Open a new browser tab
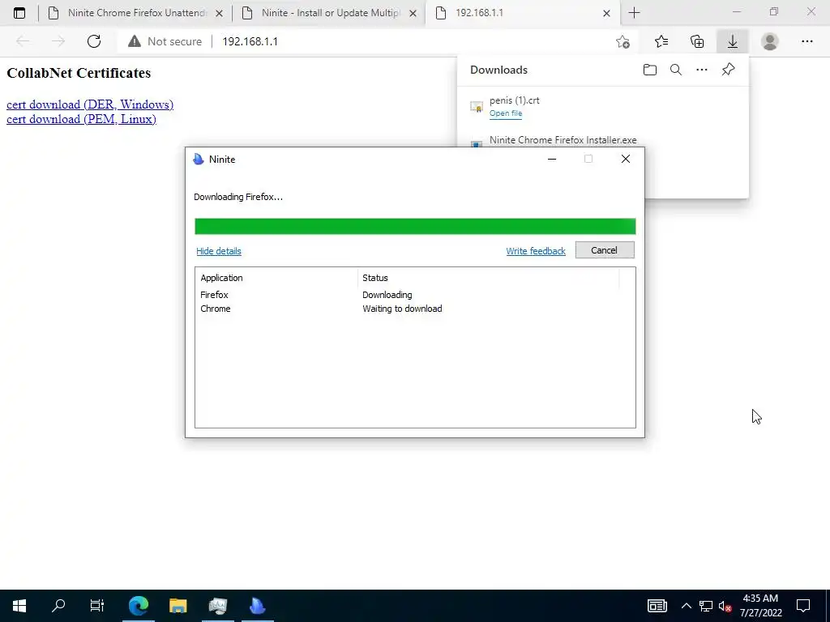Image resolution: width=830 pixels, height=622 pixels. click(x=634, y=13)
